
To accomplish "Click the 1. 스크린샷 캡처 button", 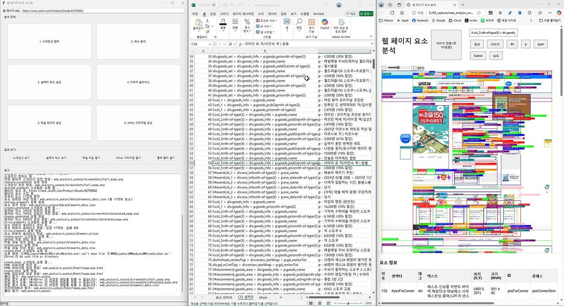I will 49,41.
